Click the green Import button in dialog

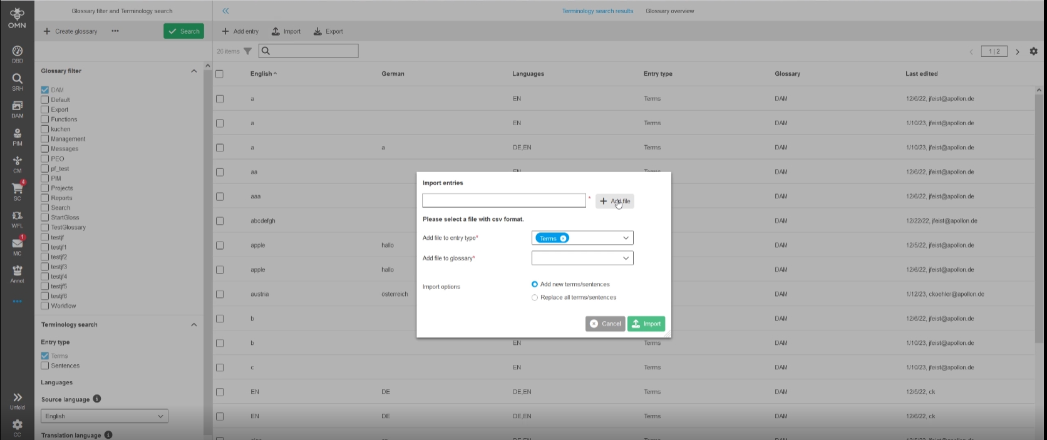[646, 324]
